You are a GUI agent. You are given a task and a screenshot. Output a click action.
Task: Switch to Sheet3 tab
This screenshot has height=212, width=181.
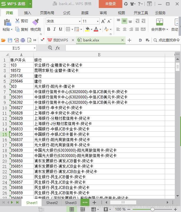[x=71, y=203]
